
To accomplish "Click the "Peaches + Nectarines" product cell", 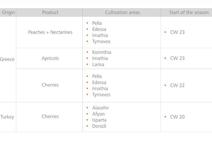I will coord(50,32).
